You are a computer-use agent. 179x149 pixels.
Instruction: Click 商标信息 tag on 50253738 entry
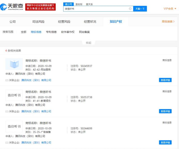pyautogui.click(x=167, y=91)
